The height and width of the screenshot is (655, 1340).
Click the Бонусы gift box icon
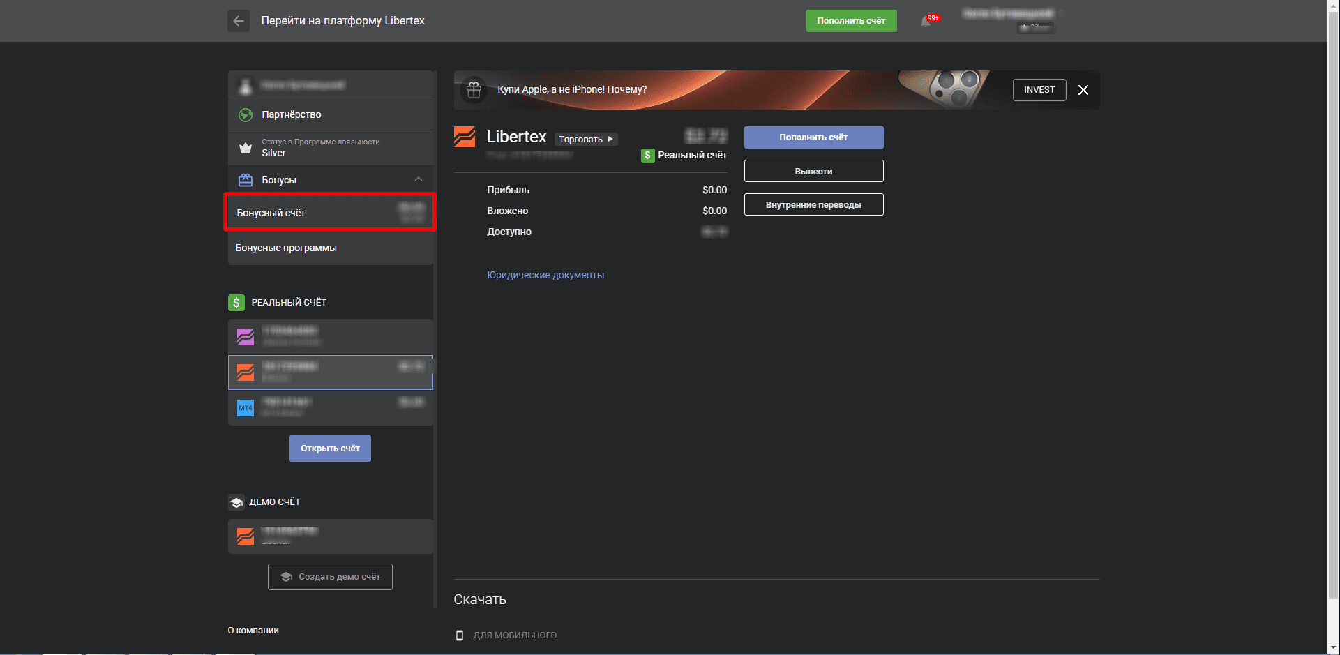click(246, 180)
